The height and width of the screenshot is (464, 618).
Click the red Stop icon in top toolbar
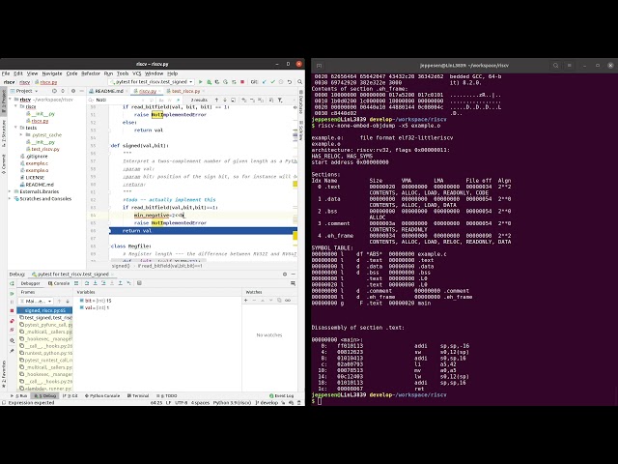pos(242,82)
